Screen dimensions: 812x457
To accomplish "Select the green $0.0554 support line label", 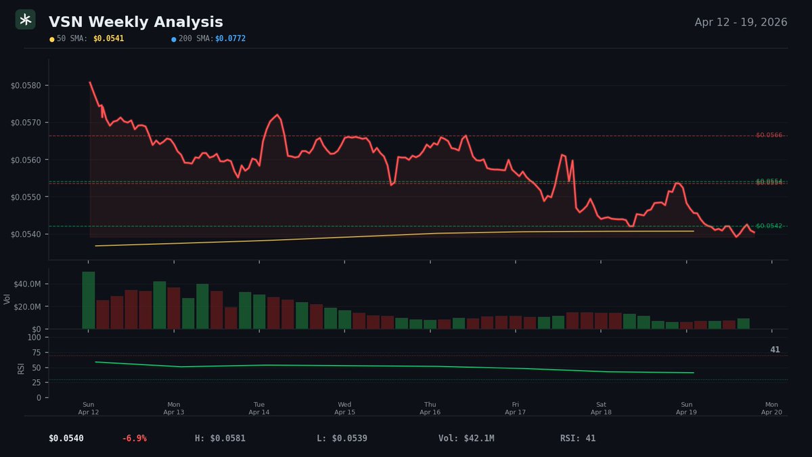I will 771,181.
